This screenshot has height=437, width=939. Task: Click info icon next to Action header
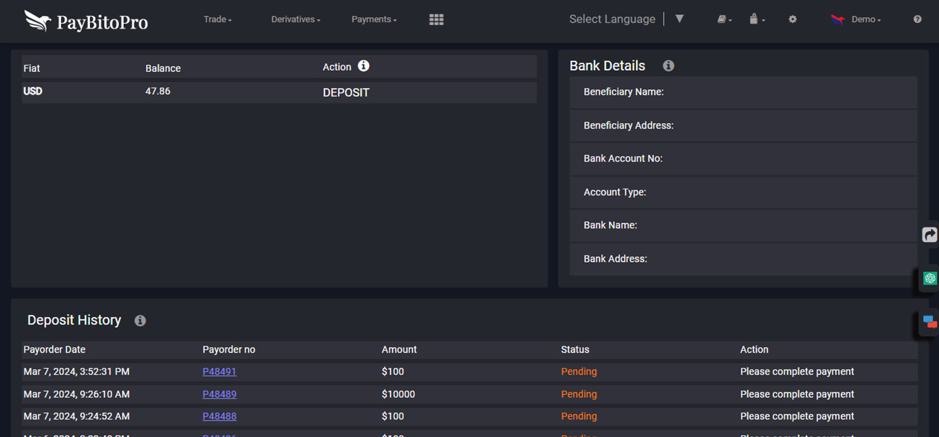click(364, 66)
